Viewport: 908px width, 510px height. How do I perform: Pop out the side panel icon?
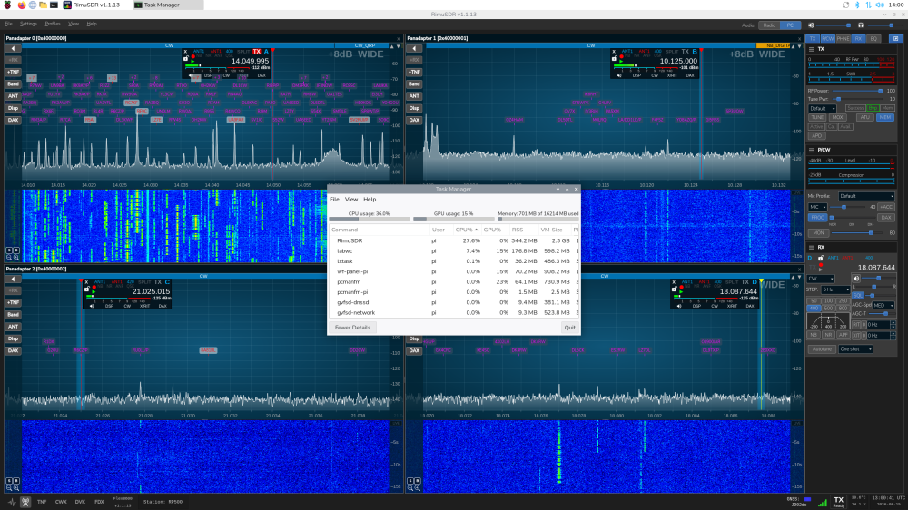(x=895, y=39)
